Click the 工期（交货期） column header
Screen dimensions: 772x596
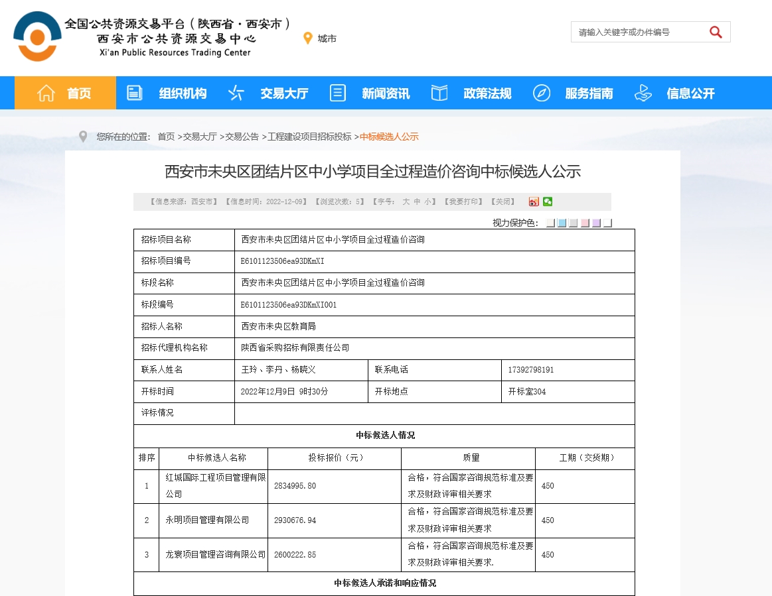pyautogui.click(x=586, y=458)
